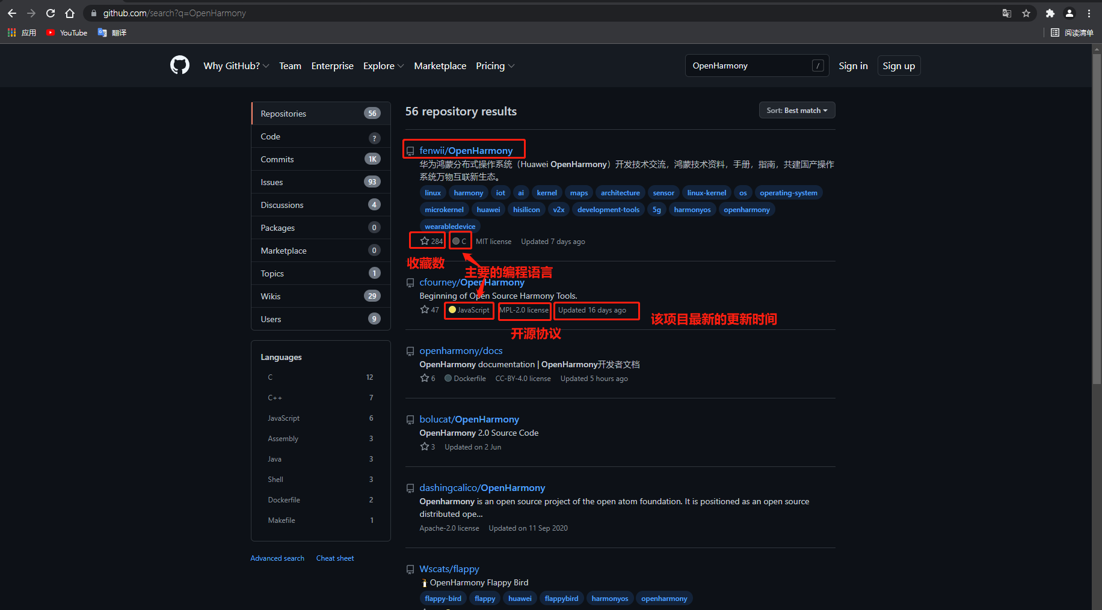The image size is (1102, 610).
Task: Open the translate bookmark
Action: click(112, 32)
